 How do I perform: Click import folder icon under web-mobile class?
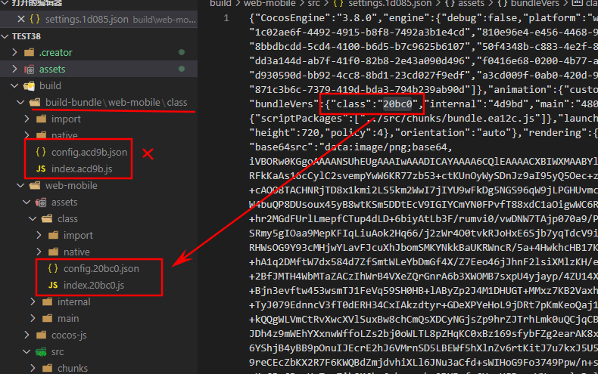pos(54,236)
